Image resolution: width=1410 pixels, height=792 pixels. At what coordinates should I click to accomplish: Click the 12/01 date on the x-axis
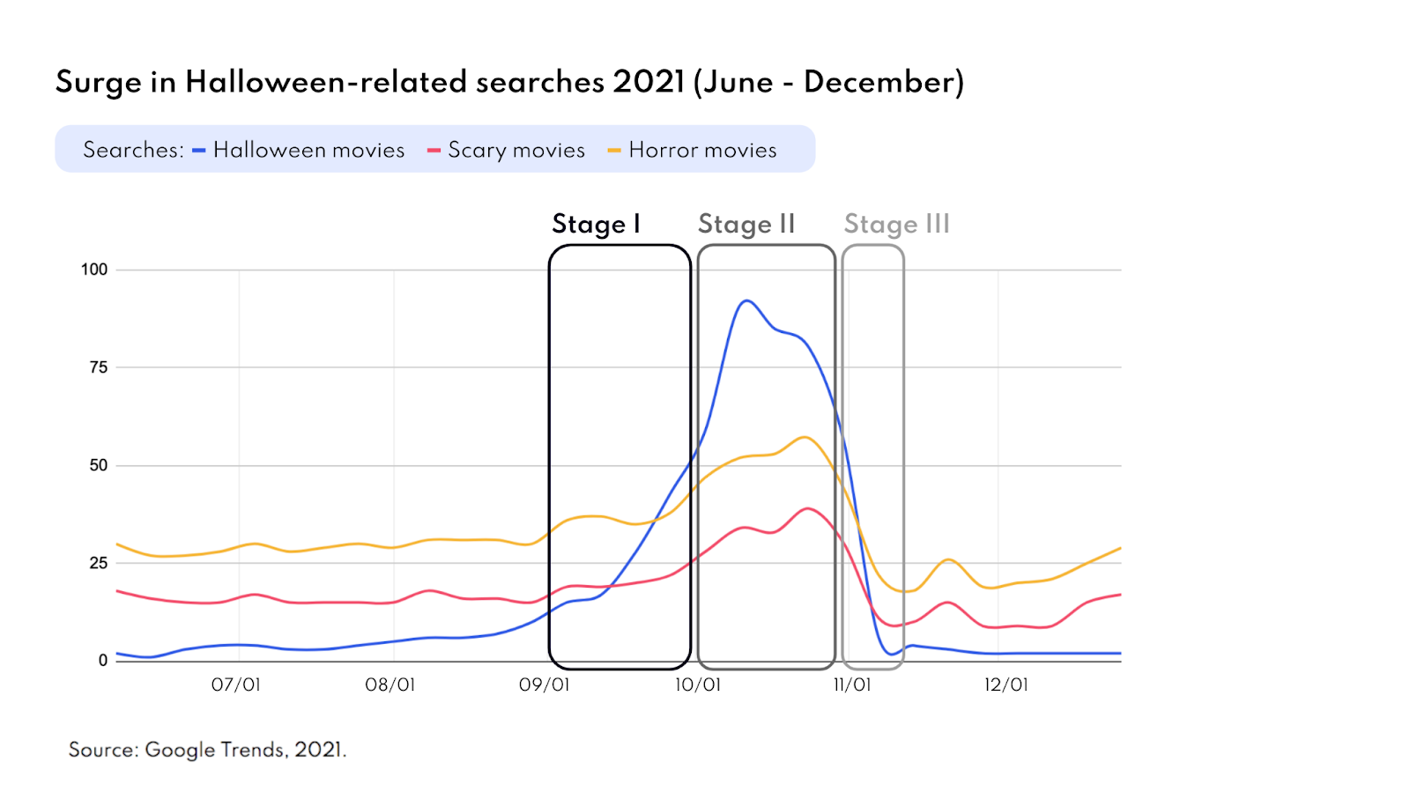click(1006, 685)
